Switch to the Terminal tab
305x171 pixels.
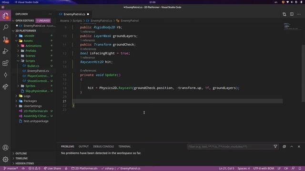[x=124, y=147]
